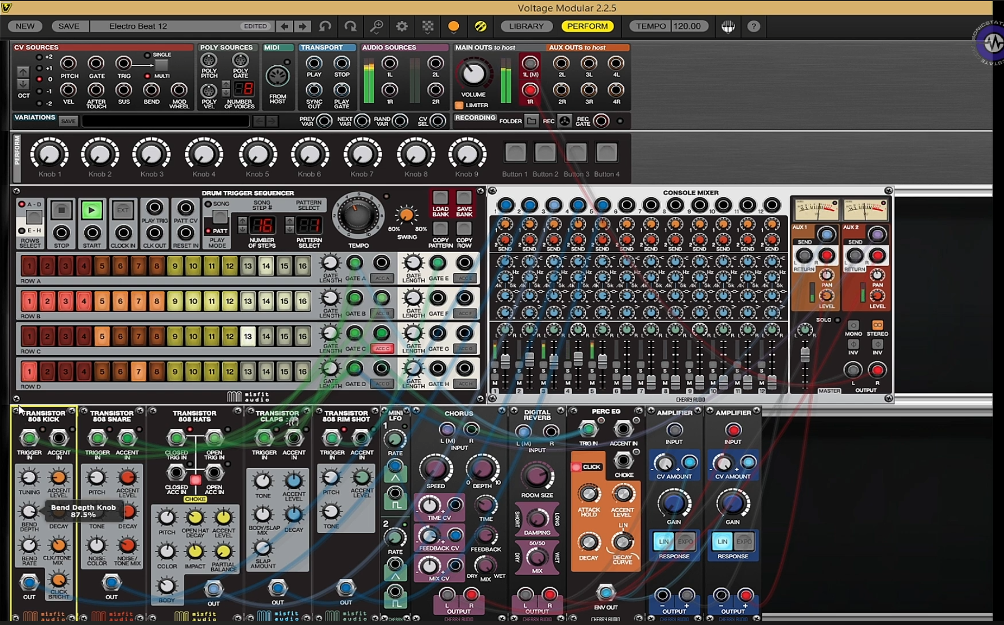
Task: Open the zoom magnifier menu
Action: click(x=377, y=26)
